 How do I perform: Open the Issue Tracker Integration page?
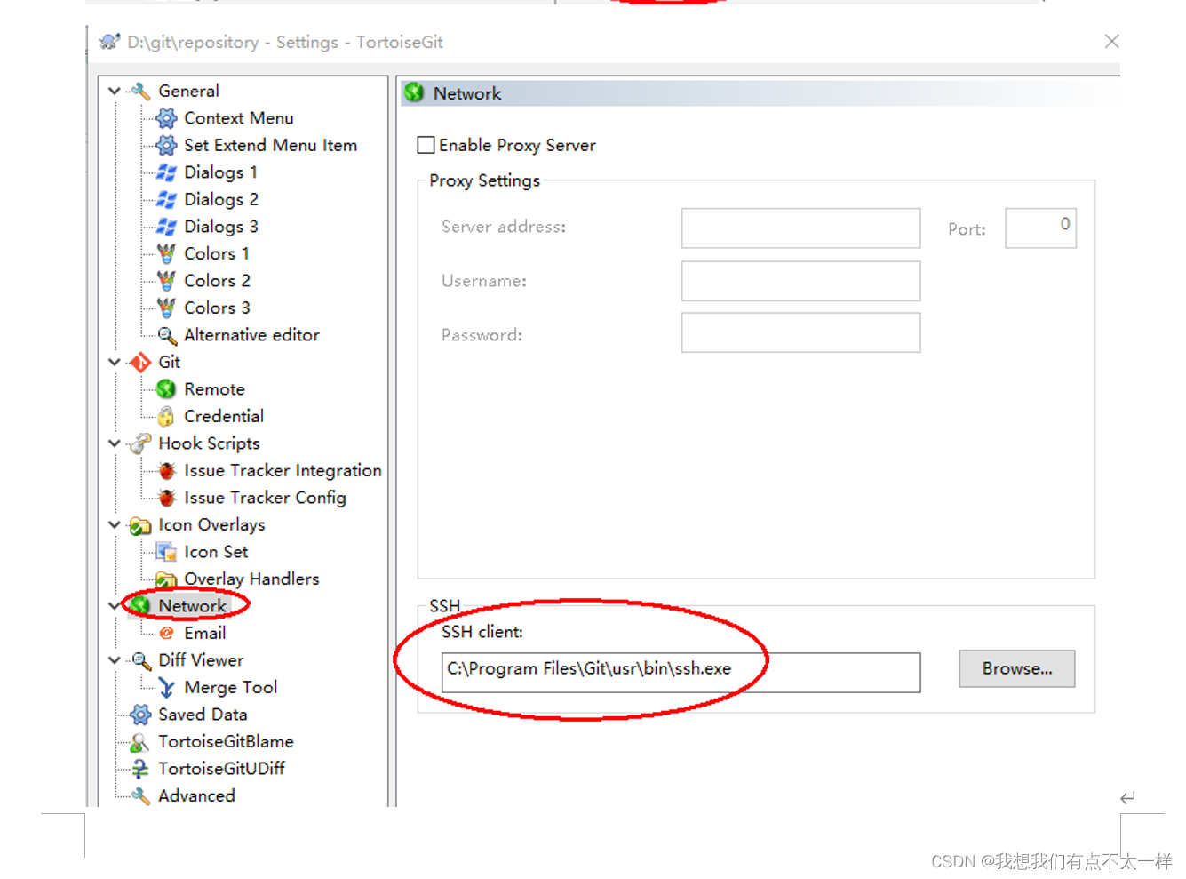coord(283,471)
